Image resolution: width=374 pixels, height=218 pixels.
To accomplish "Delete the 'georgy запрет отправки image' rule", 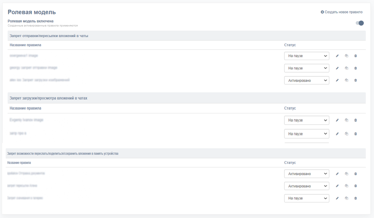I will pos(356,68).
